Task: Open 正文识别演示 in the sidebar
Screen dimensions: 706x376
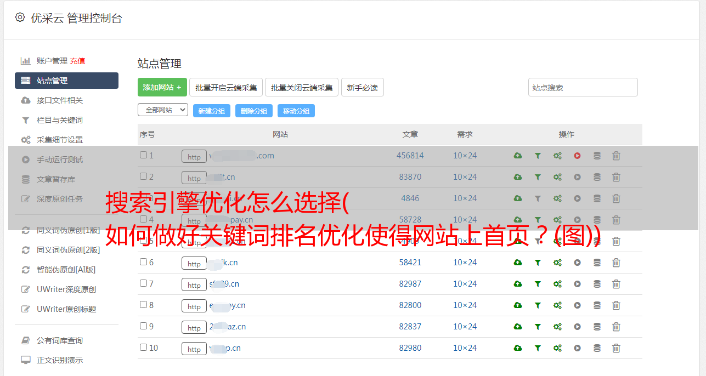Action: pos(60,360)
